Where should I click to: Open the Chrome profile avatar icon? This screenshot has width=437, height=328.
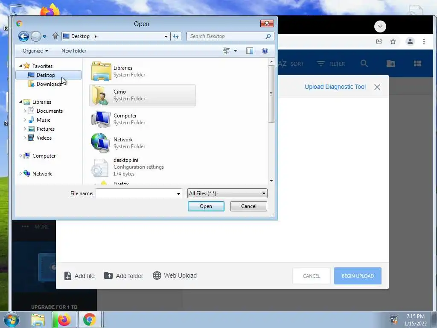click(x=410, y=41)
